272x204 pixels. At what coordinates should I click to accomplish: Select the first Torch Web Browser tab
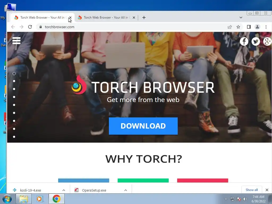click(x=42, y=18)
